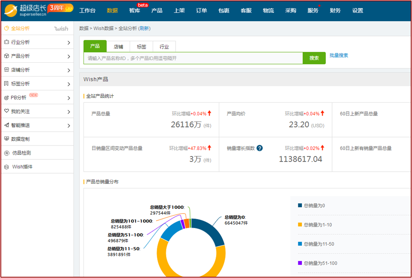Expand 智能推送 submenu chevron

(68, 126)
